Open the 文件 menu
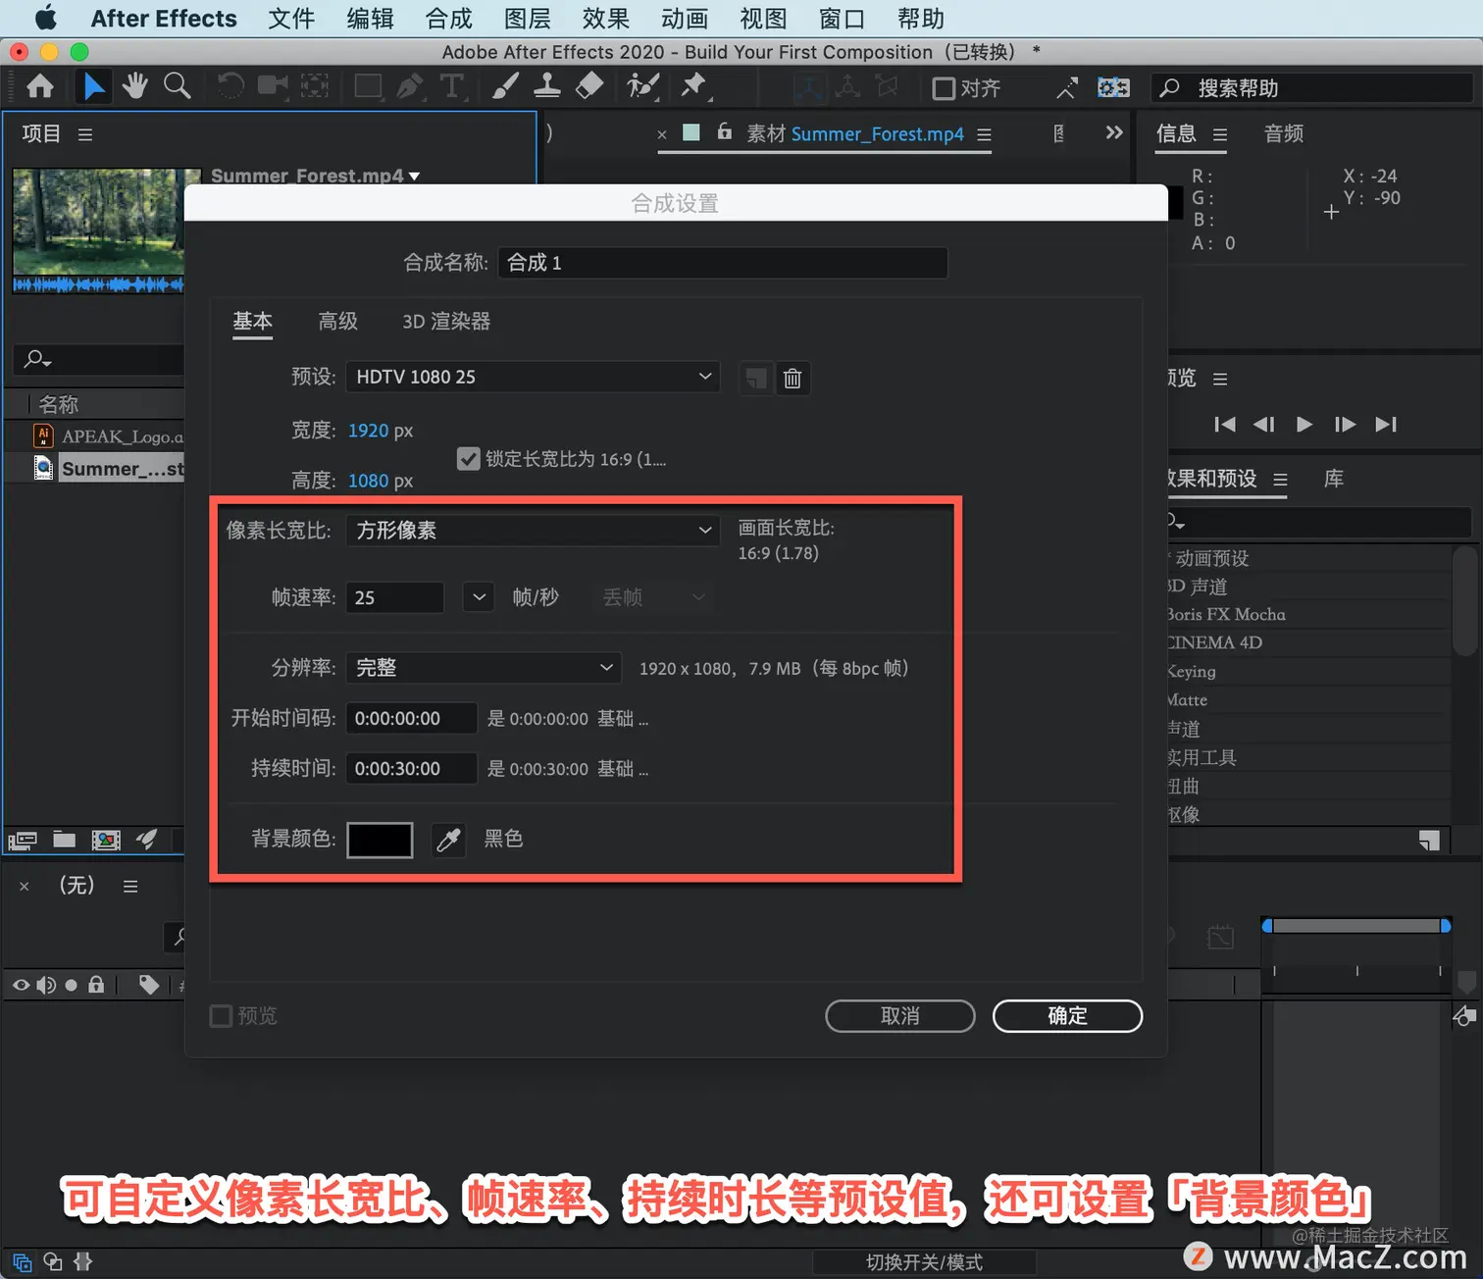This screenshot has width=1483, height=1279. click(291, 19)
